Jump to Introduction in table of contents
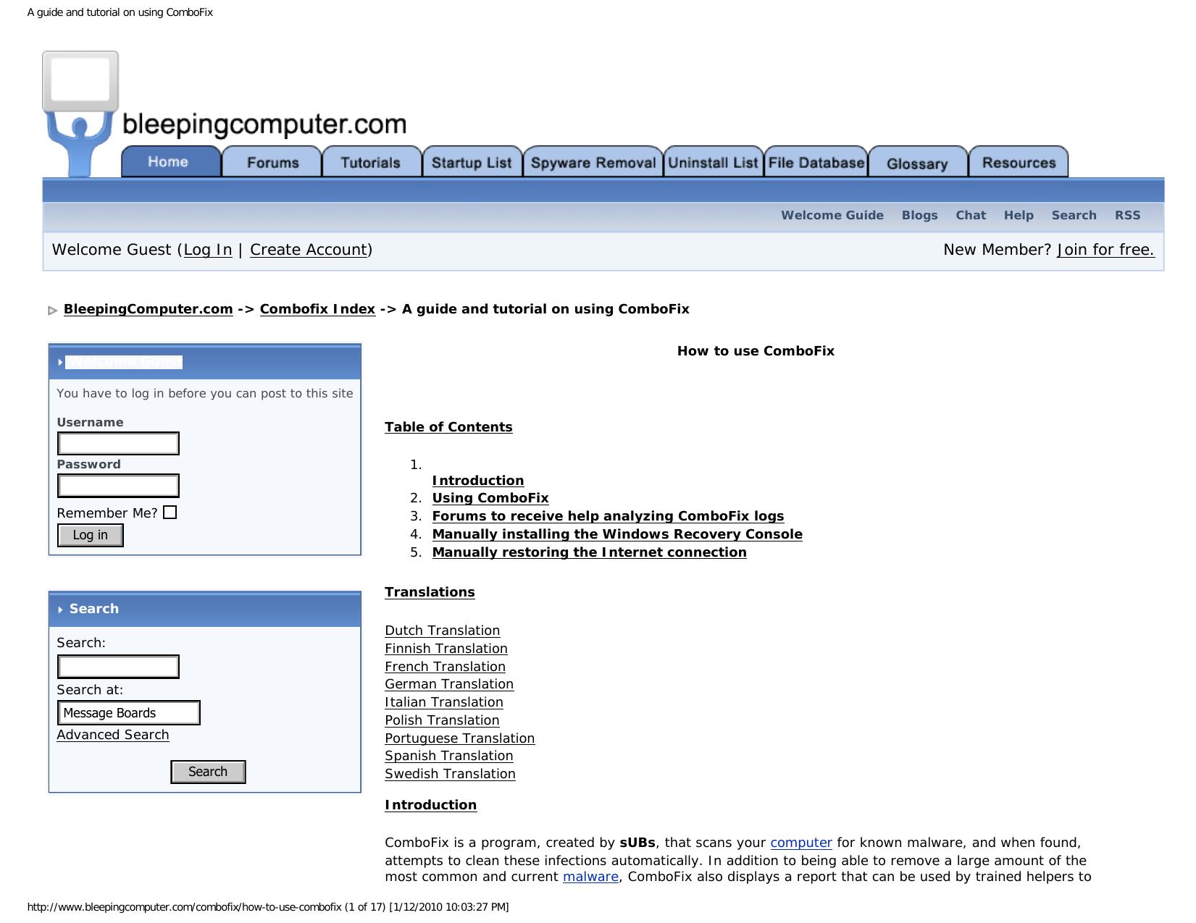This screenshot has width=1196, height=923. pos(478,481)
